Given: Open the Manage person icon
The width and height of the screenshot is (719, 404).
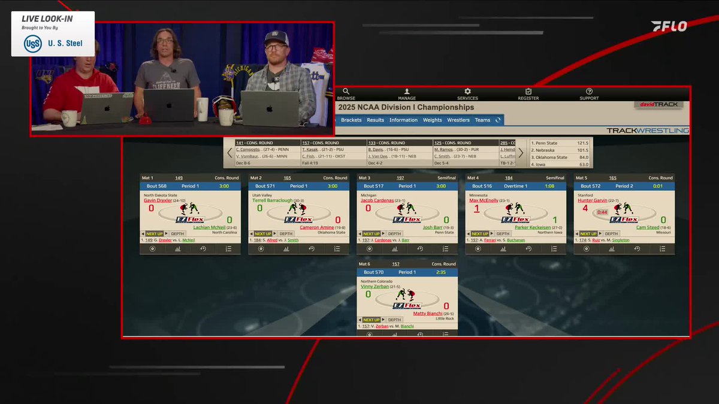Looking at the screenshot, I should click(407, 92).
